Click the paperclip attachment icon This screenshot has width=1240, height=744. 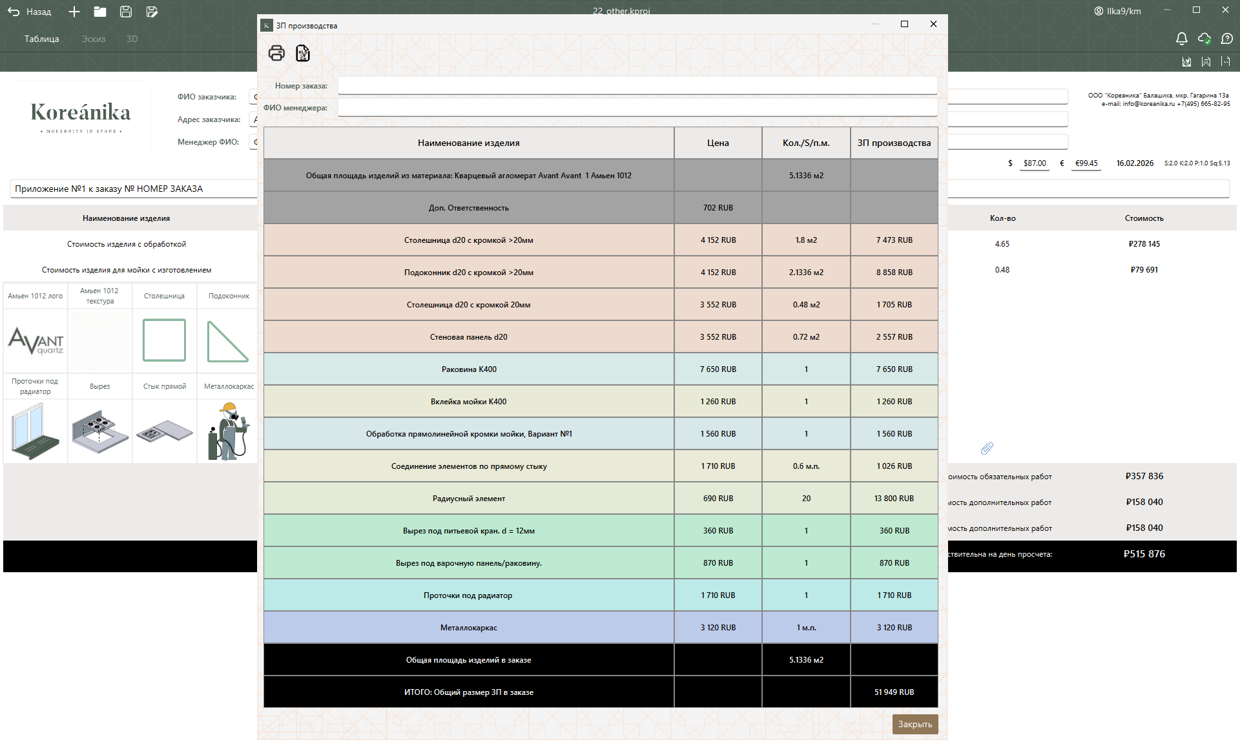pyautogui.click(x=987, y=448)
